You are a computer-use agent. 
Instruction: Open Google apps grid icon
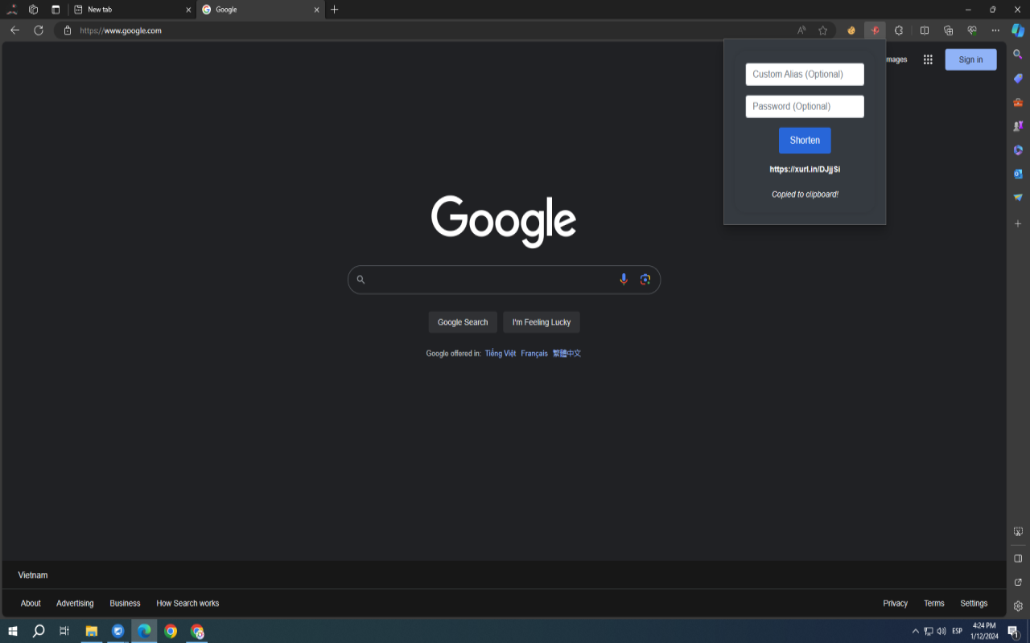(x=928, y=59)
